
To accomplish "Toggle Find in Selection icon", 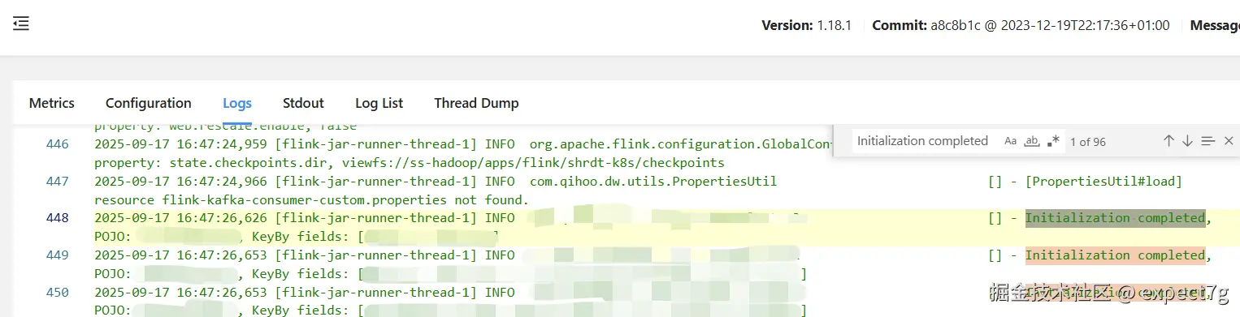I will click(x=1207, y=141).
